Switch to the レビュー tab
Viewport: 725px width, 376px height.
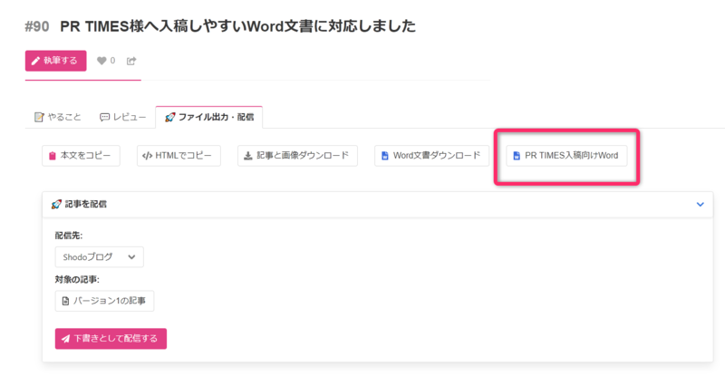pos(122,117)
